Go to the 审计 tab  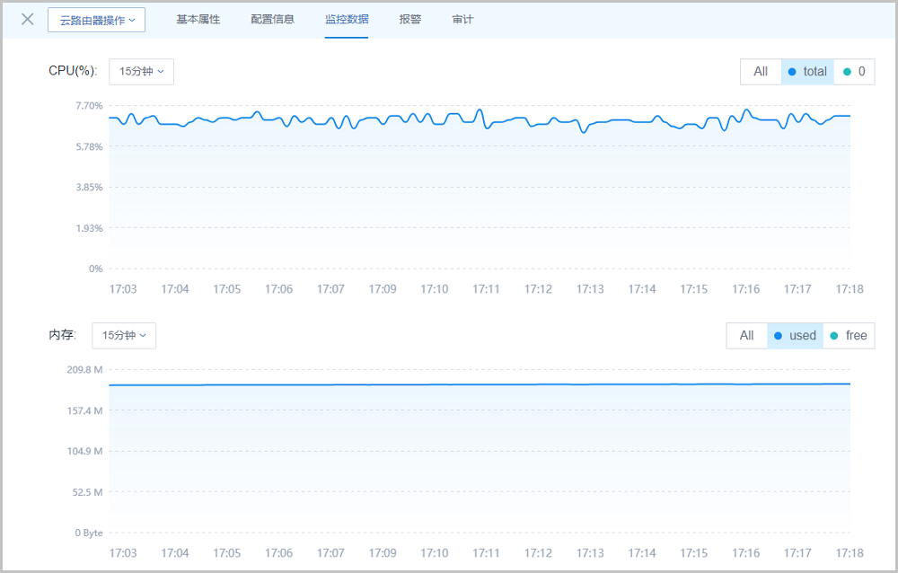[x=462, y=19]
